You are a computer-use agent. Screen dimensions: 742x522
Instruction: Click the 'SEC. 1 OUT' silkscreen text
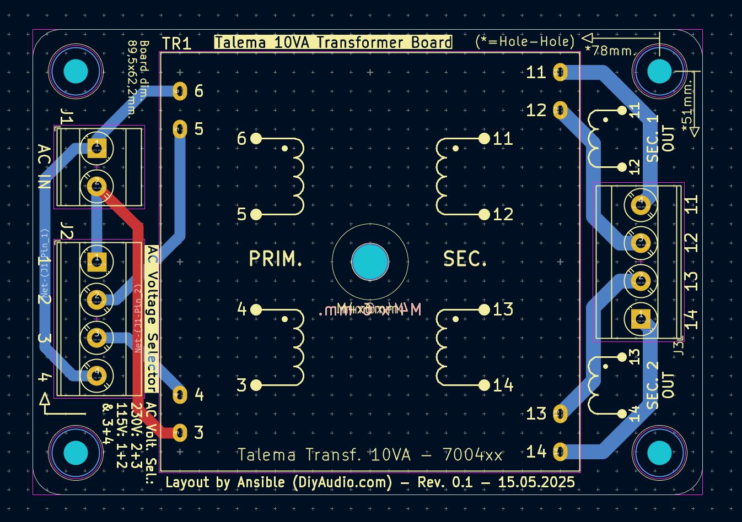click(x=660, y=139)
